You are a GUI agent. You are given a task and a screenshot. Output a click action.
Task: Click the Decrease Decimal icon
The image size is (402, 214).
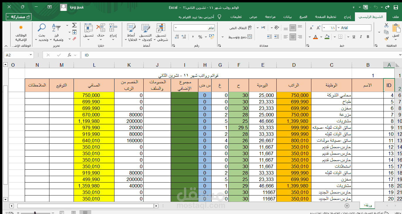(177, 37)
